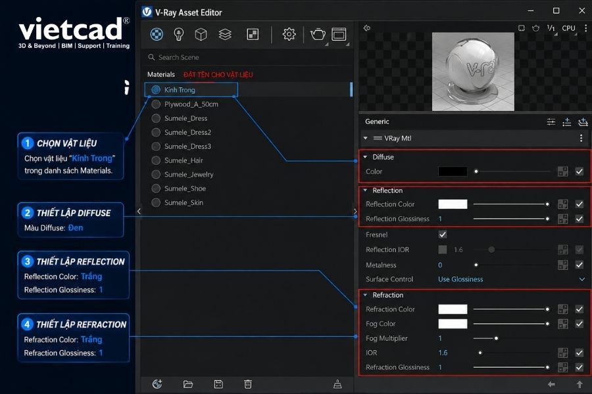592x394 pixels.
Task: Open the Lights category bulb icon
Action: coord(178,34)
